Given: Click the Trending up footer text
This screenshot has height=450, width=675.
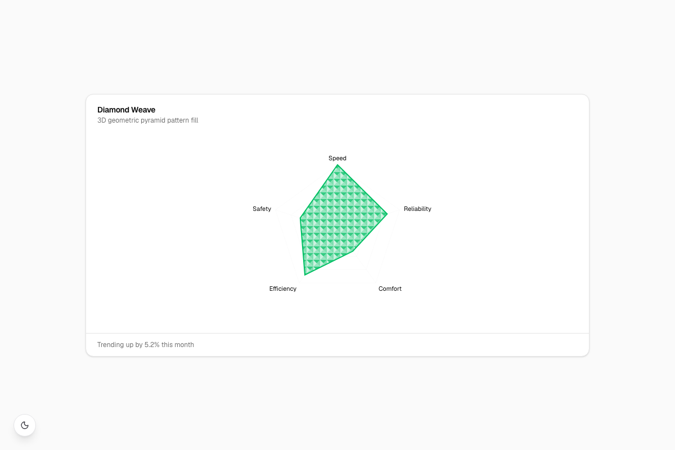Looking at the screenshot, I should [x=146, y=344].
